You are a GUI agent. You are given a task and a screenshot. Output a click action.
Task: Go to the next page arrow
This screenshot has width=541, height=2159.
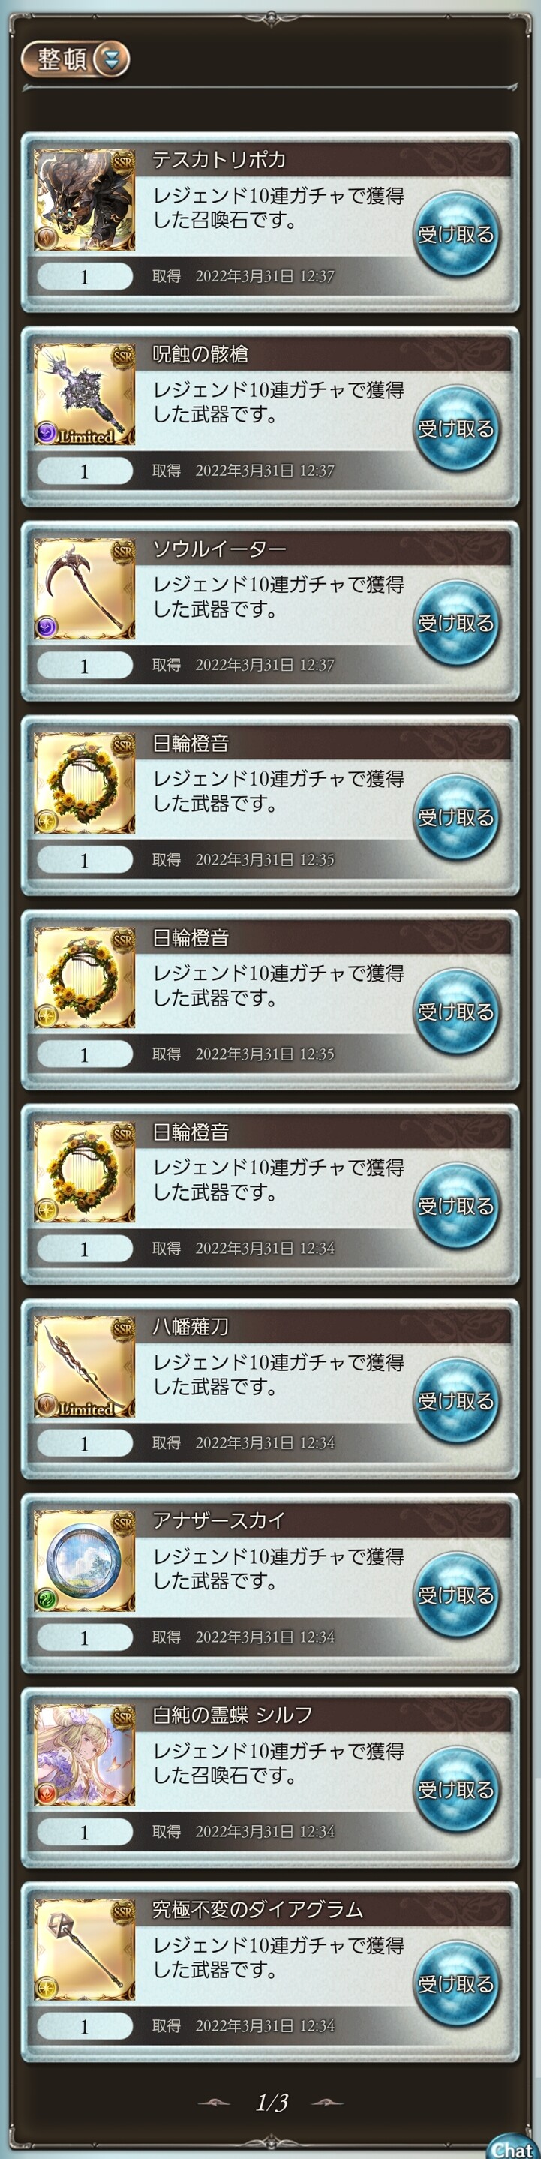click(x=327, y=2103)
